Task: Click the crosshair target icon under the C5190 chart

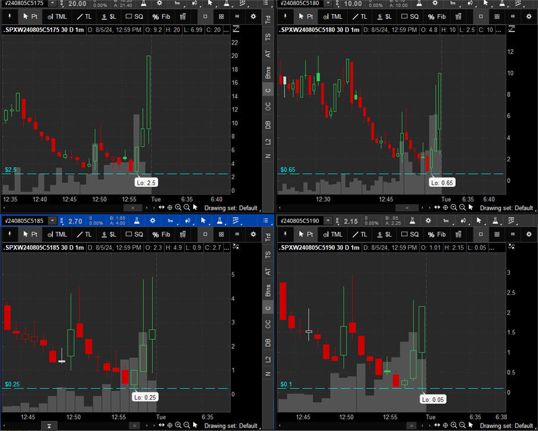Action: click(445, 425)
